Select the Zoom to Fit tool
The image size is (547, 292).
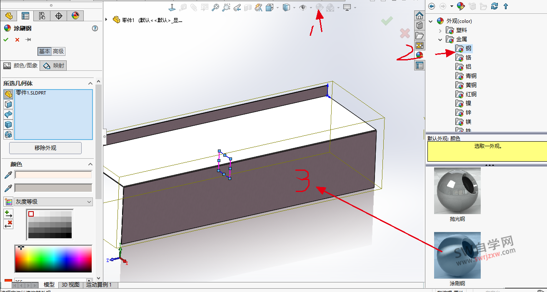point(216,7)
